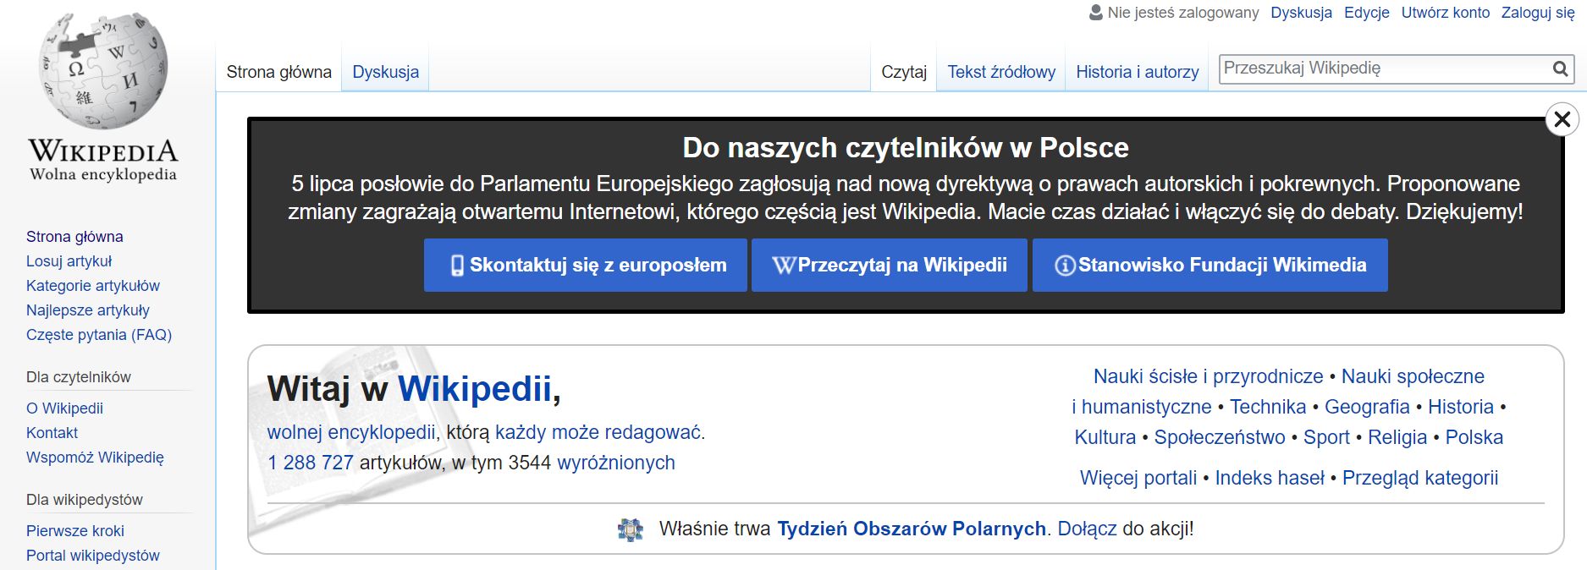The height and width of the screenshot is (570, 1587).
Task: Open 'Portal wikipedystów' link
Action: 93,556
